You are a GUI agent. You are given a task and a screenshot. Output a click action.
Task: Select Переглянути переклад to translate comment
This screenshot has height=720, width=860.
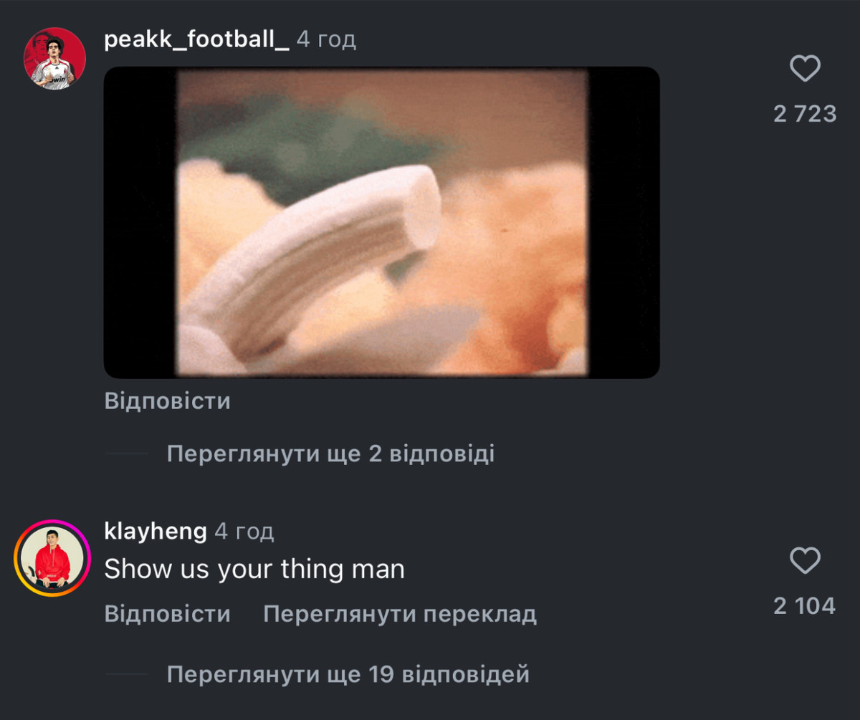tap(400, 614)
